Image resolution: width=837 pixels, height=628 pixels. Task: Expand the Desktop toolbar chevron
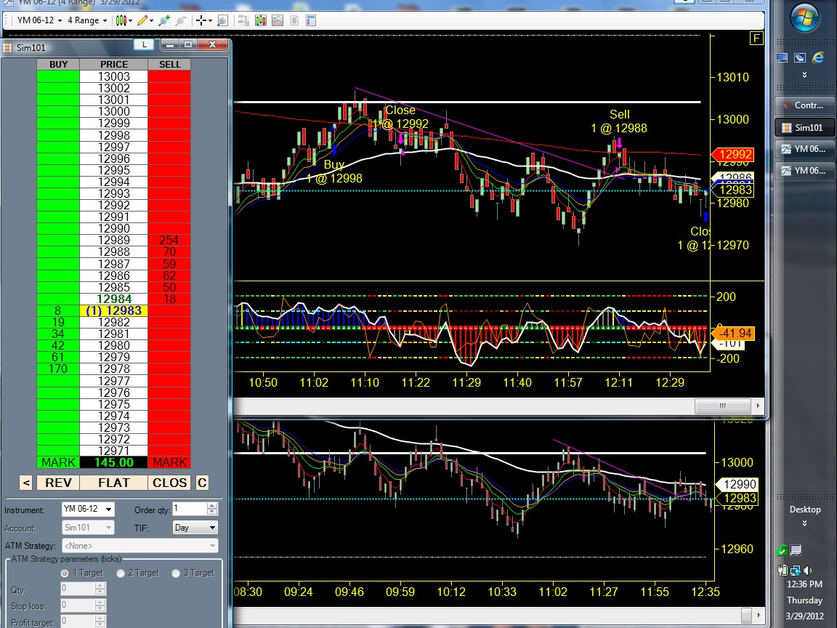click(804, 523)
